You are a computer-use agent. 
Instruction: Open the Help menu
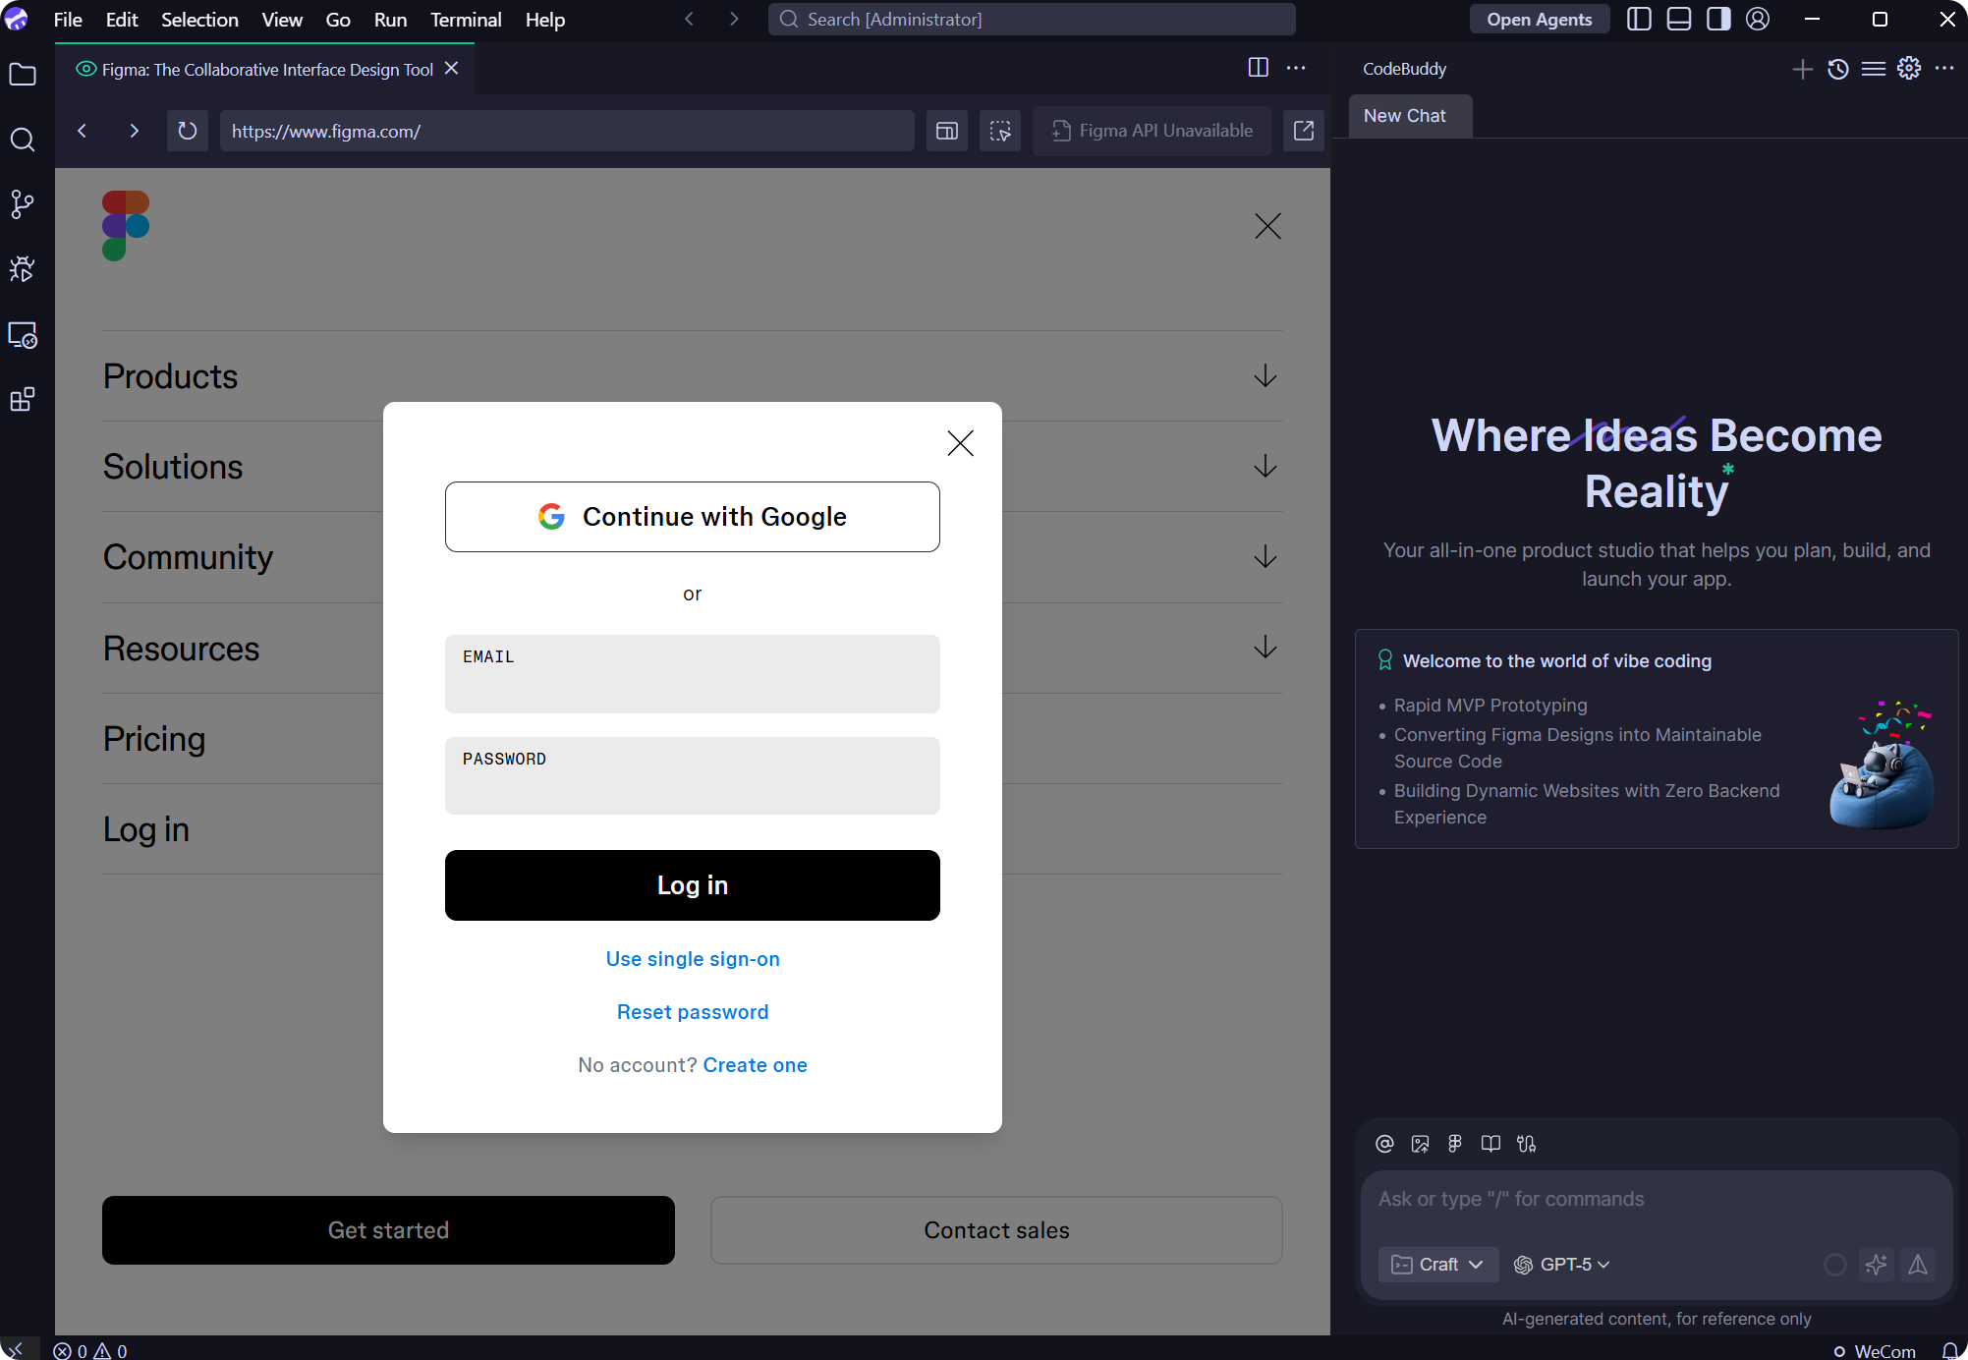point(544,20)
